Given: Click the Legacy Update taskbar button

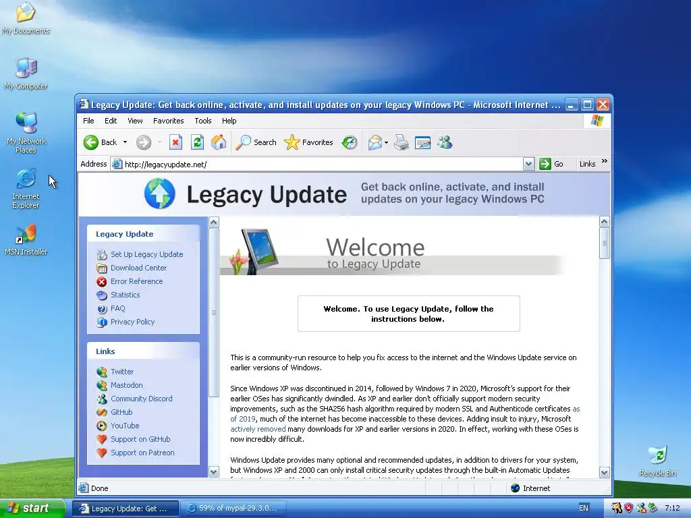Looking at the screenshot, I should click(x=125, y=509).
